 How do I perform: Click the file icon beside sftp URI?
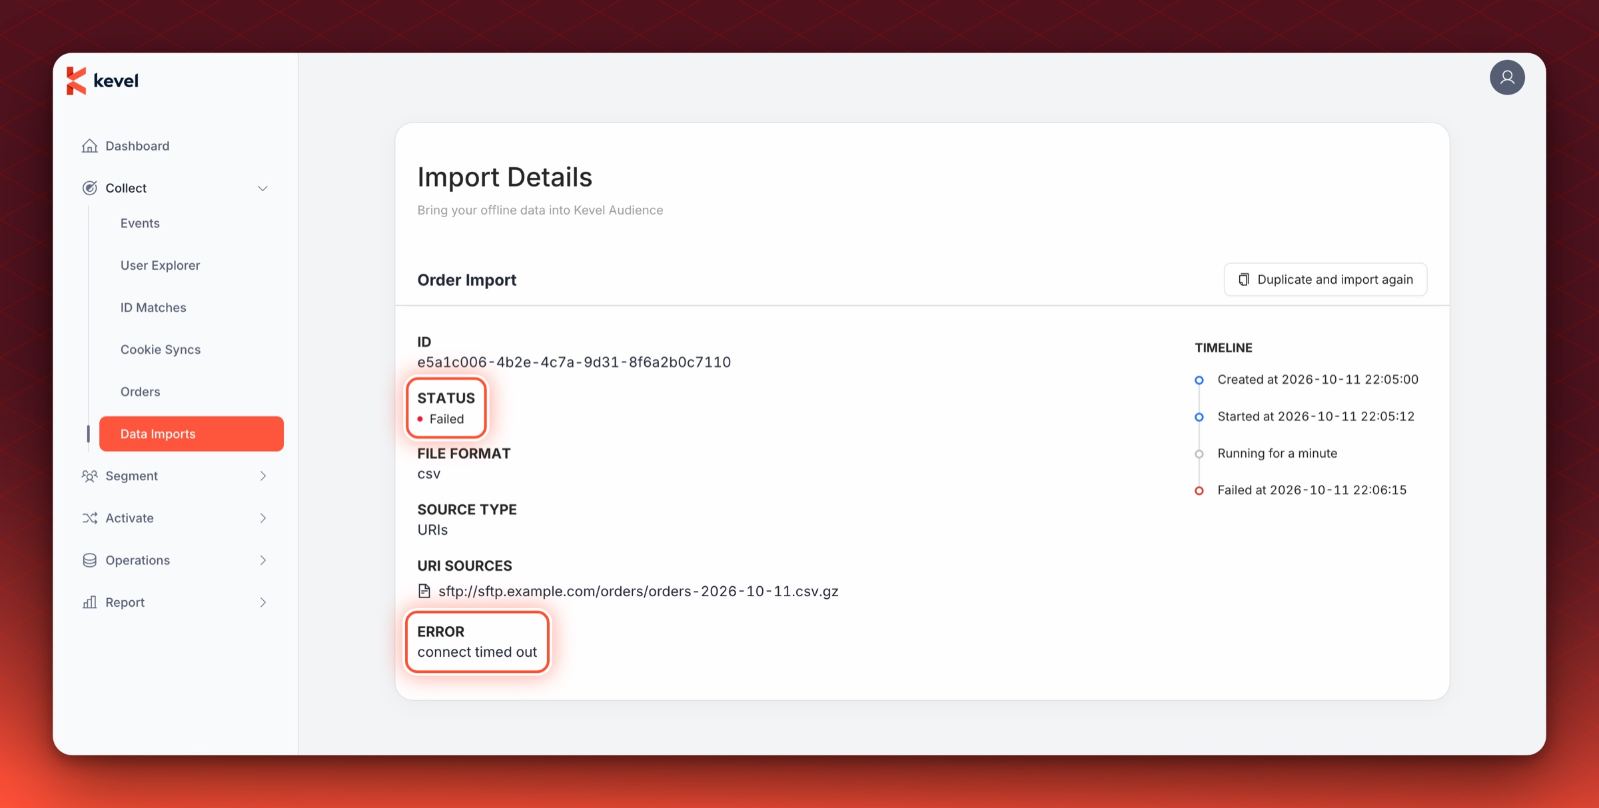424,591
